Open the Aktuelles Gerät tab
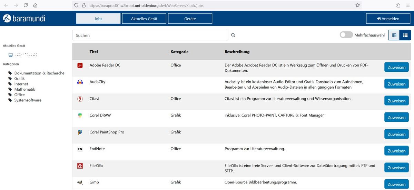Image resolution: width=414 pixels, height=190 pixels. coord(144,19)
